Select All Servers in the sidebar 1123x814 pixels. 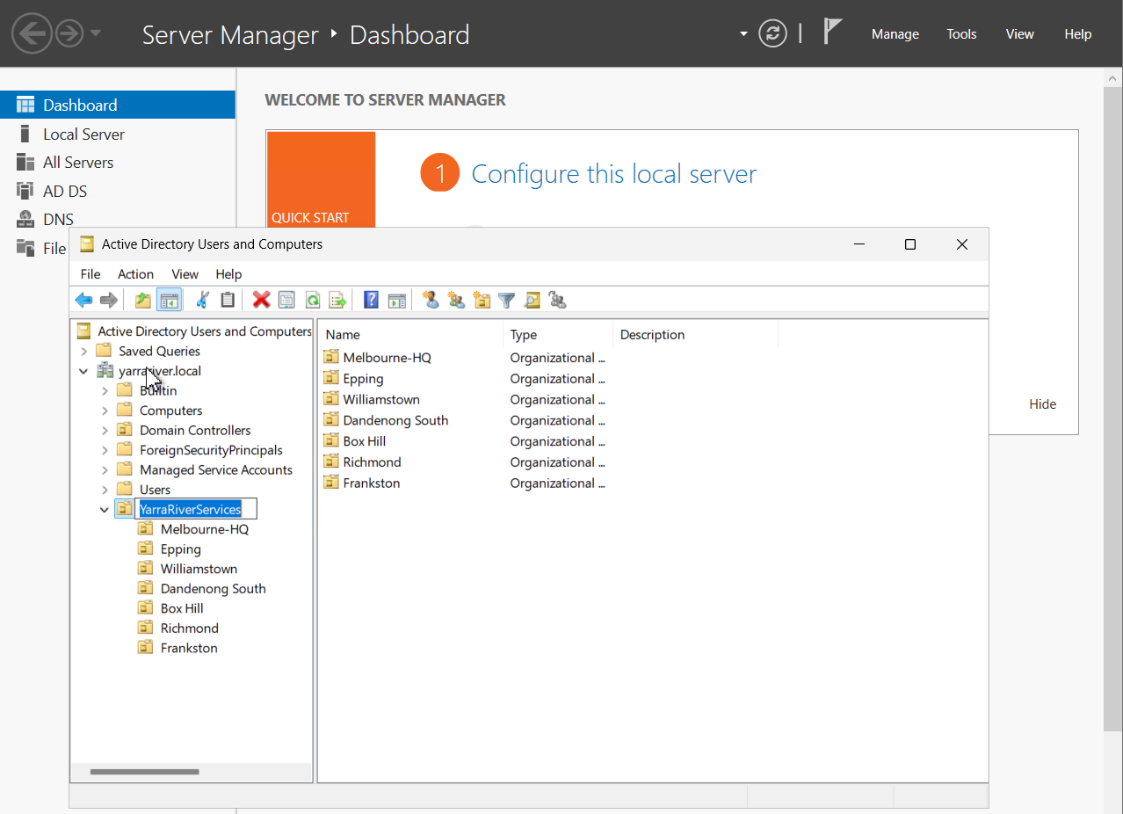tap(118, 163)
